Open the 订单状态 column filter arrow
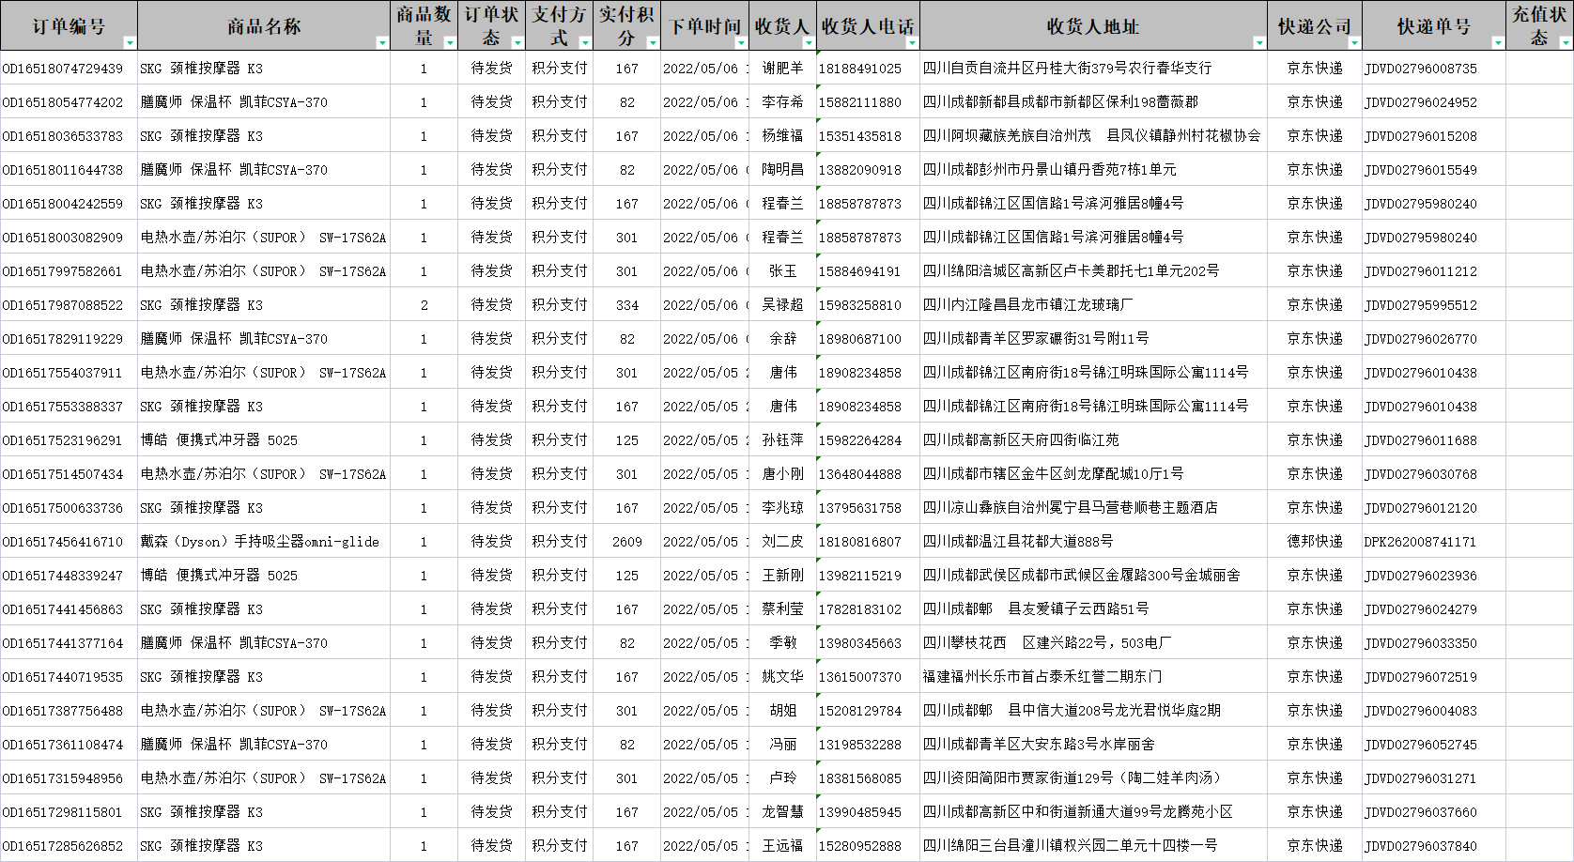The height and width of the screenshot is (862, 1574). 517,43
